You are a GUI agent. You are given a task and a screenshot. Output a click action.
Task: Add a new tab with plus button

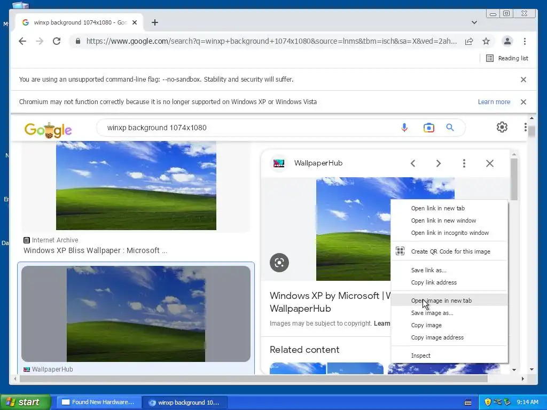[155, 22]
